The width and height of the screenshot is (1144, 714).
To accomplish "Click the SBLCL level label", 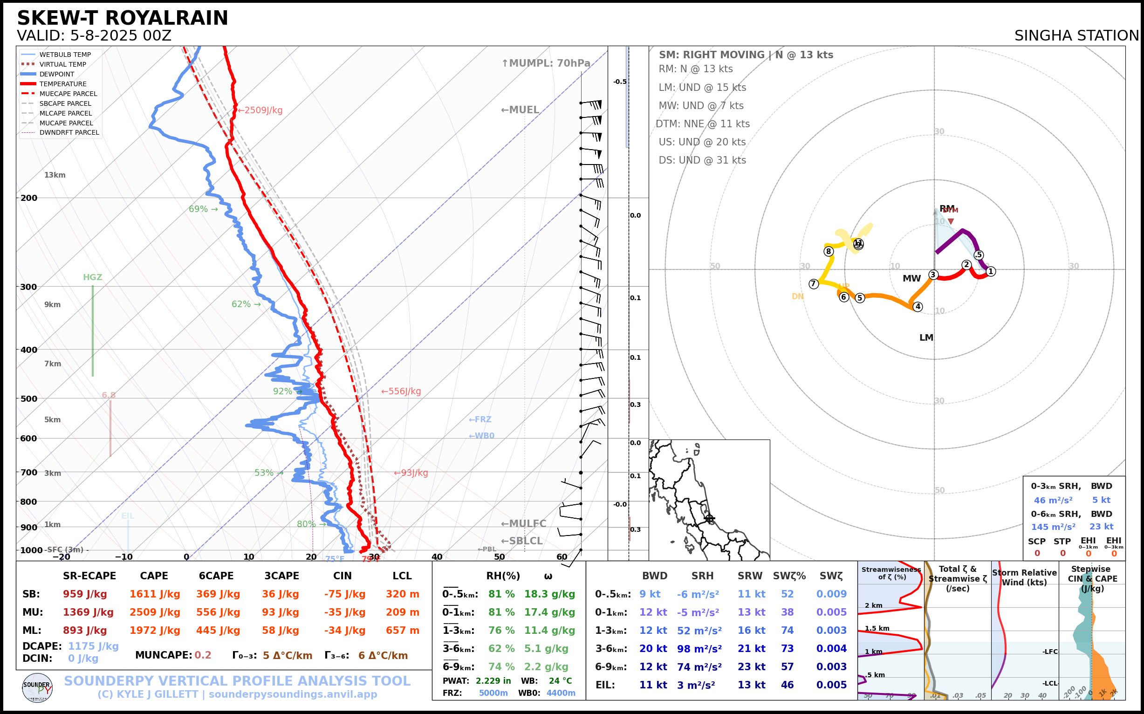I will coord(521,541).
